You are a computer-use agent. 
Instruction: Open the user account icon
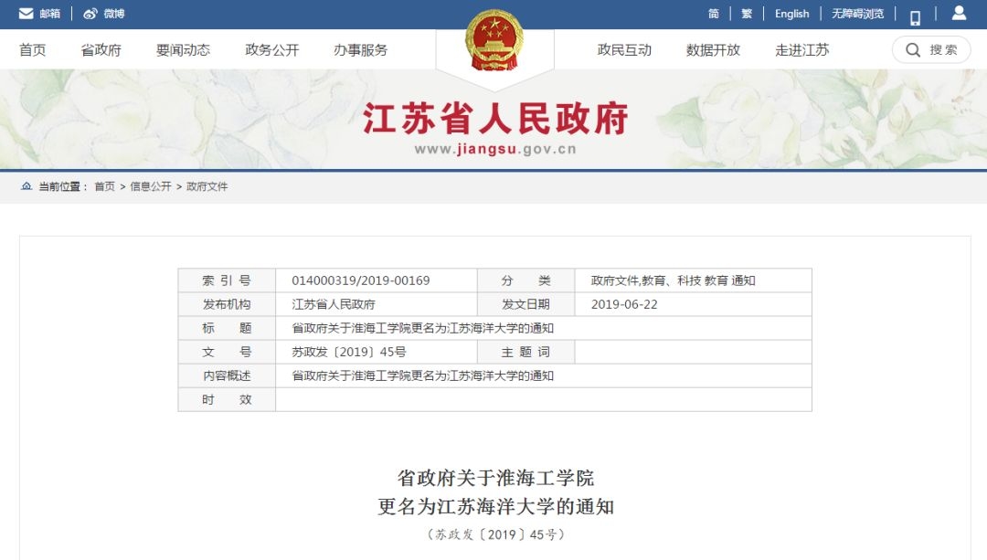tap(959, 13)
